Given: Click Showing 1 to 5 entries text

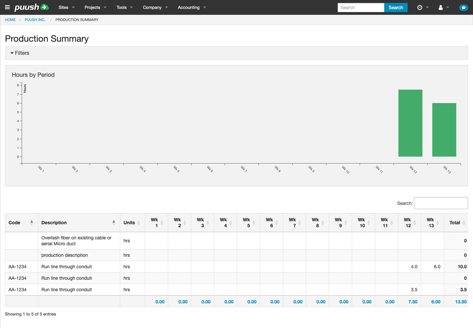Looking at the screenshot, I should [31, 314].
